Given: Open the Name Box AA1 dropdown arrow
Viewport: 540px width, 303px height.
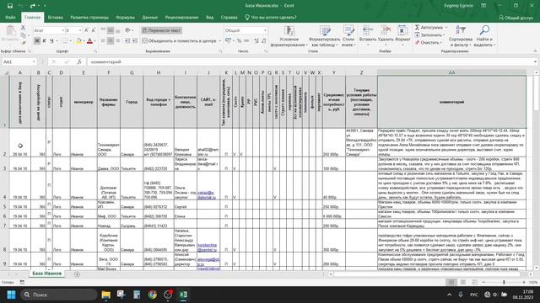Looking at the screenshot, I should (x=34, y=61).
